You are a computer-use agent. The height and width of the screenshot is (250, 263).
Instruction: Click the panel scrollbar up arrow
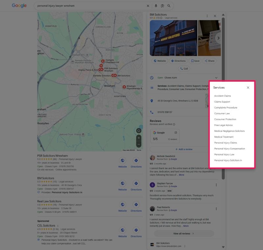[223, 15]
